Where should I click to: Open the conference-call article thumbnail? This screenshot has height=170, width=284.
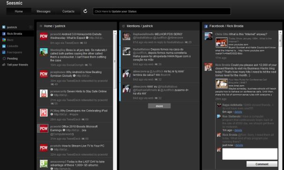point(221,84)
